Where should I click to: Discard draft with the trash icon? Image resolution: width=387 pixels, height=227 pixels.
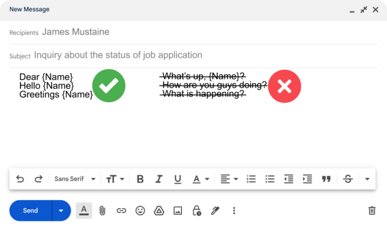coord(372,211)
